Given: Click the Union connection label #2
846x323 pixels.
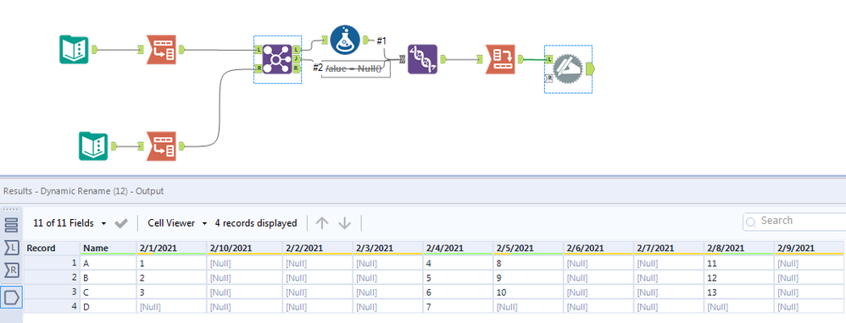Looking at the screenshot, I should point(318,68).
